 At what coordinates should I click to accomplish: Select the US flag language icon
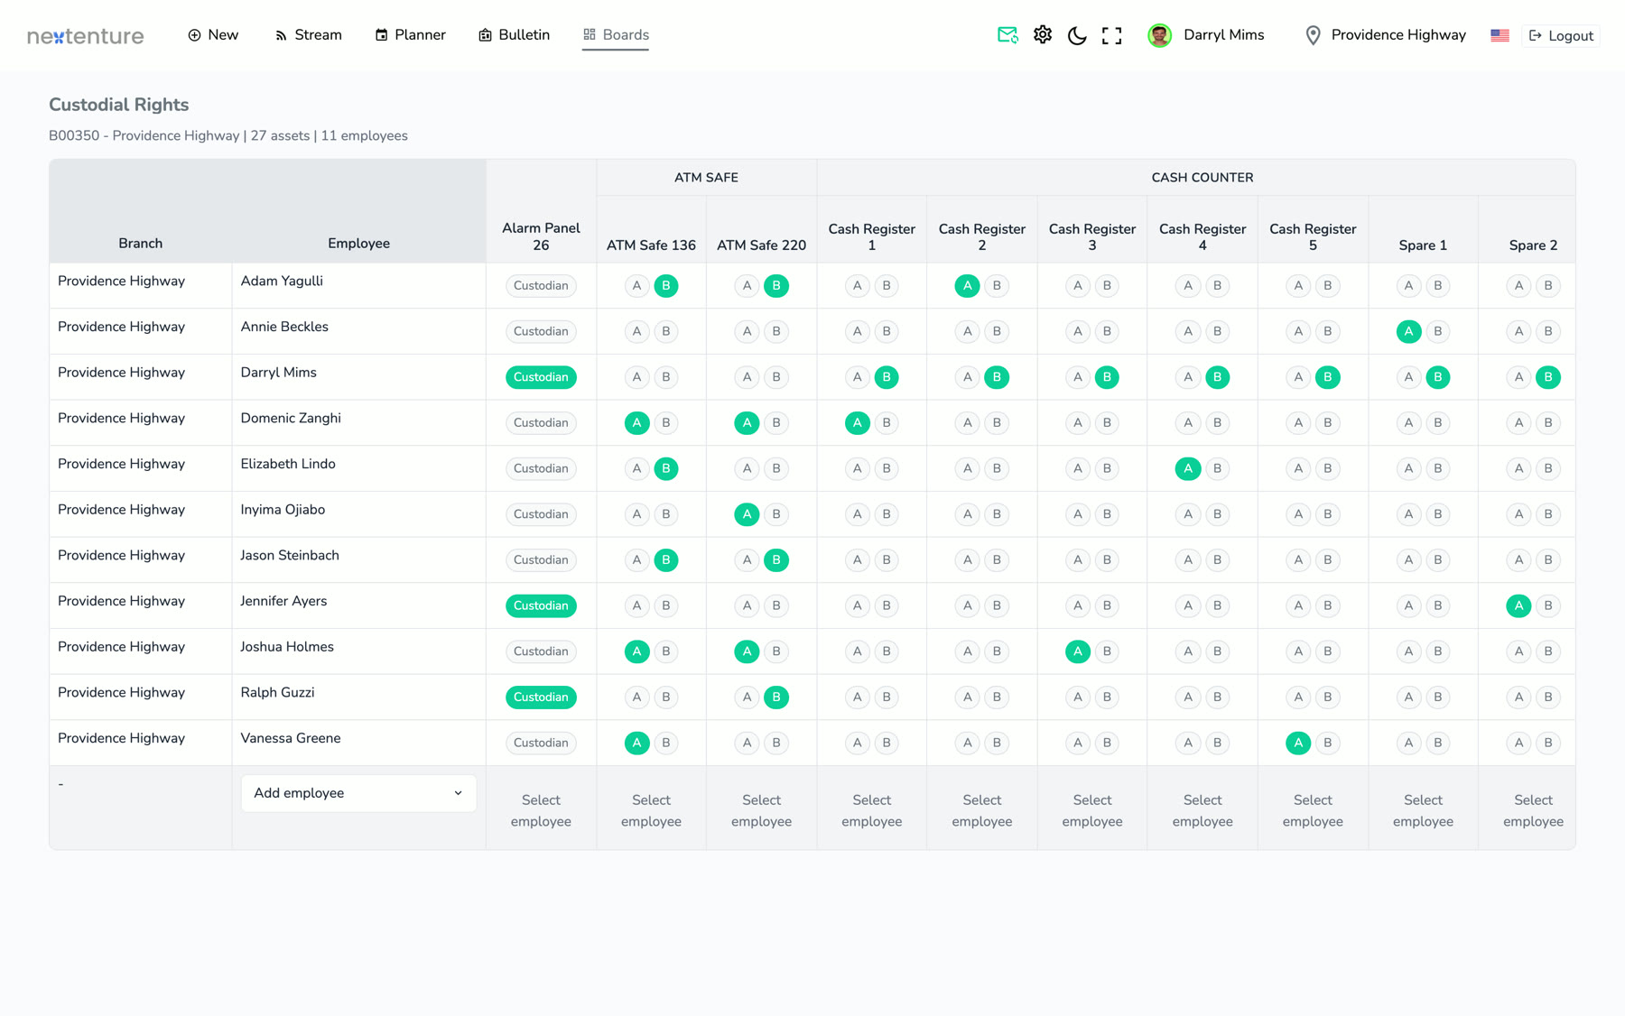pyautogui.click(x=1500, y=35)
